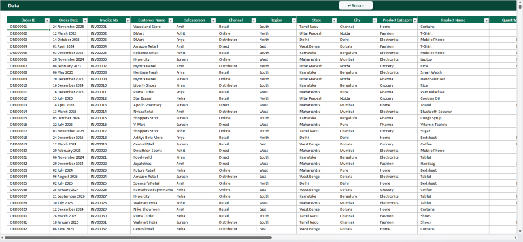Open the Product Category filter dropdown
Image resolution: width=523 pixels, height=242 pixels.
click(415, 20)
